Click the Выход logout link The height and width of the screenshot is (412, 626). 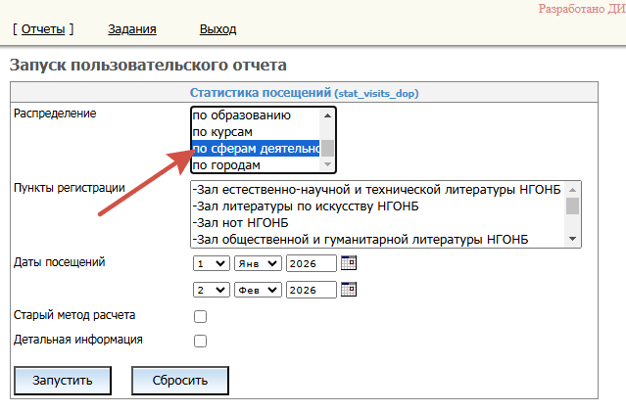218,29
